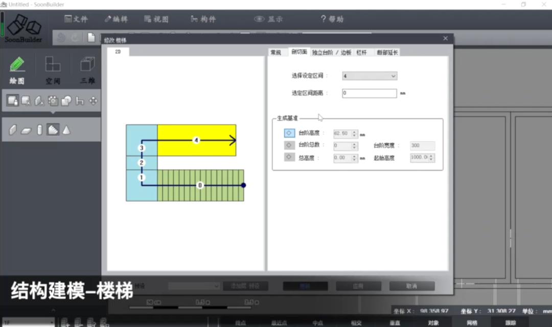Image resolution: width=552 pixels, height=327 pixels.
Task: Switch to the 栏杆 tab
Action: pyautogui.click(x=361, y=52)
